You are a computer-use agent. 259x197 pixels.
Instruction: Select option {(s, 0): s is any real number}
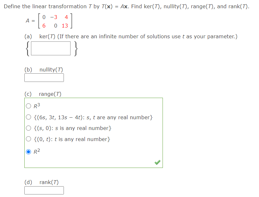28,128
